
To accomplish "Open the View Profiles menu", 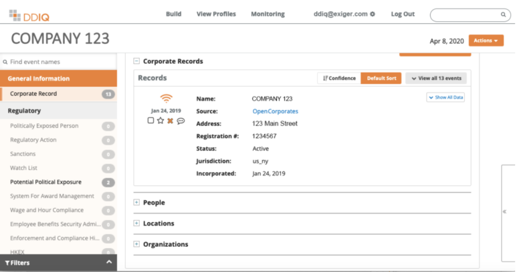I will [x=216, y=14].
